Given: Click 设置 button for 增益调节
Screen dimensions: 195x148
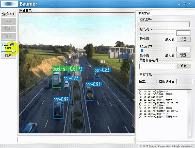Looking at the screenshot, I should coord(183,55).
